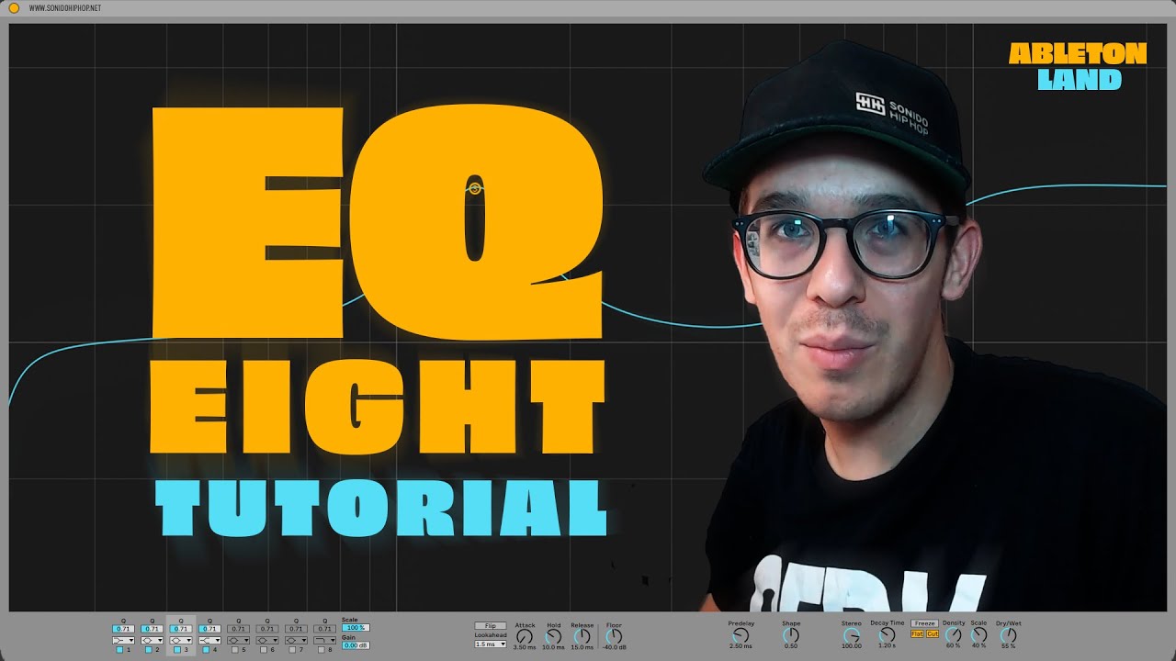Screen dimensions: 1176x661
Task: Click the Density knob
Action: tap(954, 634)
